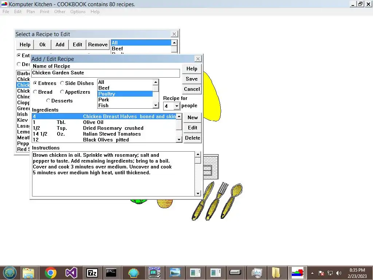This screenshot has width=373, height=280.
Task: Launch Google Chrome from the taskbar
Action: click(x=50, y=273)
